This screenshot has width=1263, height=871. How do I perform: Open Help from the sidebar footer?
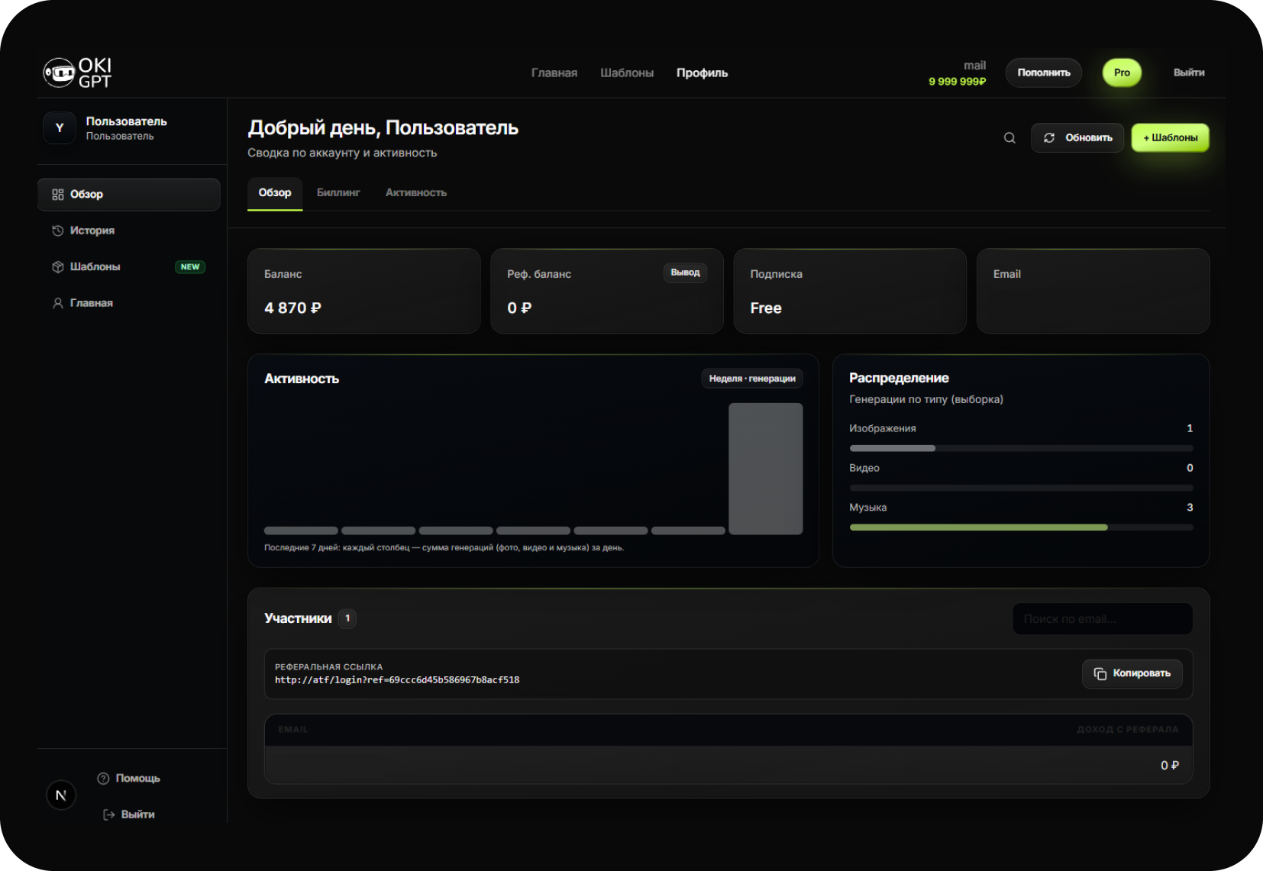point(129,779)
